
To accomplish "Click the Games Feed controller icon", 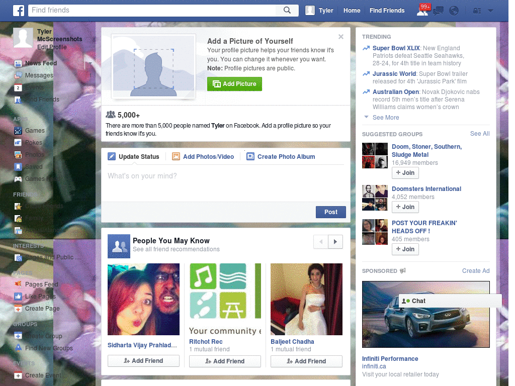I will [18, 179].
